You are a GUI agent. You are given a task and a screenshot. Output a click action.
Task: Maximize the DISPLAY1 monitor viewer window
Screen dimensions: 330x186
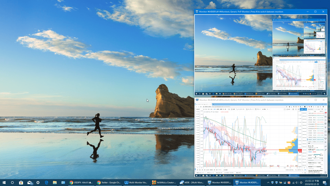tap(315, 12)
